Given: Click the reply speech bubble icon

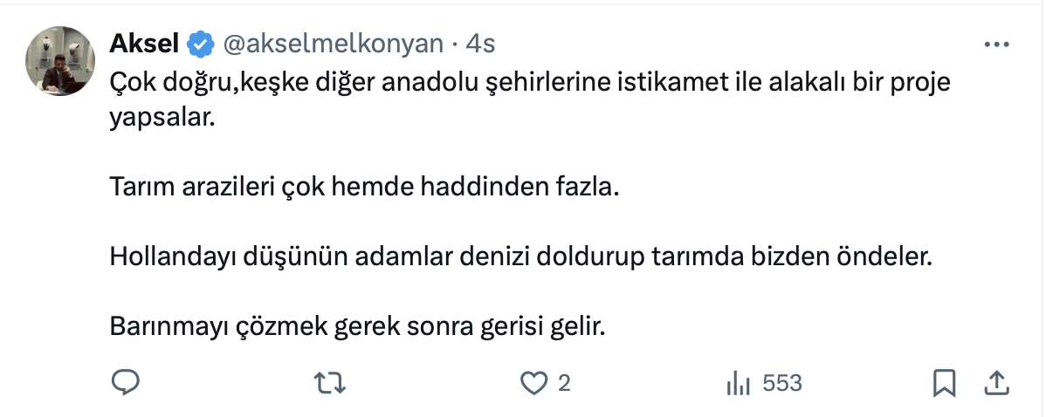Looking at the screenshot, I should 127,383.
